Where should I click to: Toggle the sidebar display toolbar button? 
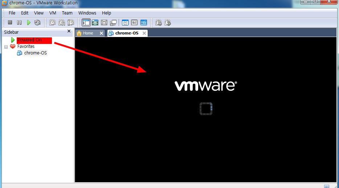(x=86, y=23)
